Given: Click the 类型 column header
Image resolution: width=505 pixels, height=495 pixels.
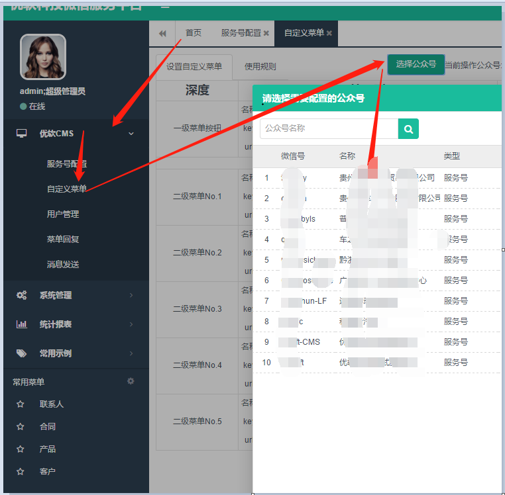Looking at the screenshot, I should [451, 156].
